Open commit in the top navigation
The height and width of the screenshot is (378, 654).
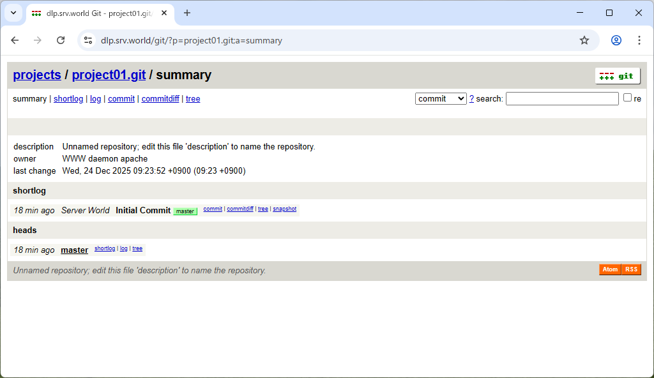click(x=121, y=99)
